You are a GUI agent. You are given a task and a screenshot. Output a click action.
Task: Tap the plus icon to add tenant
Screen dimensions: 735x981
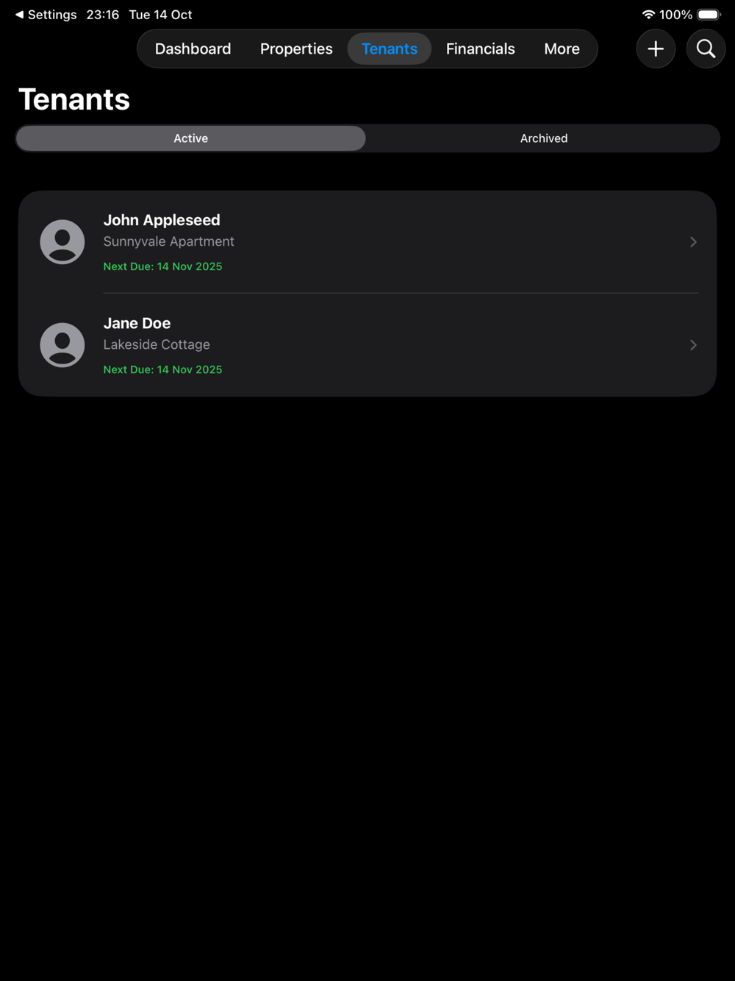pos(656,49)
